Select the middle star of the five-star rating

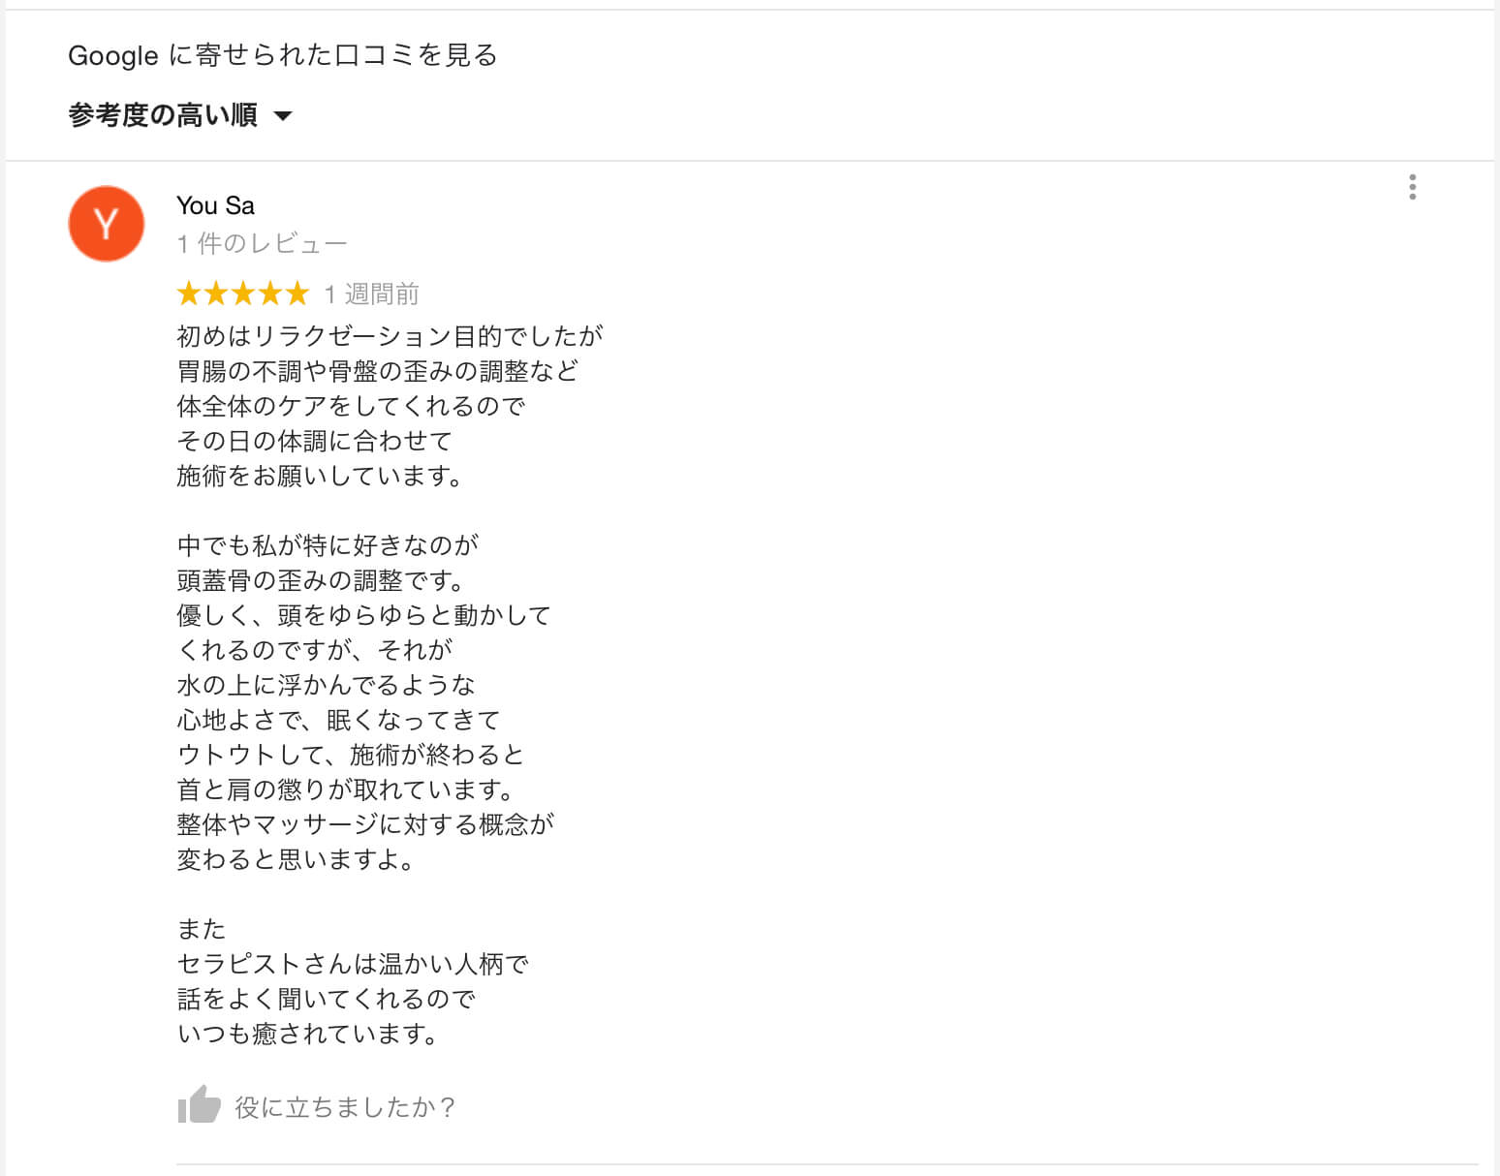click(x=243, y=294)
